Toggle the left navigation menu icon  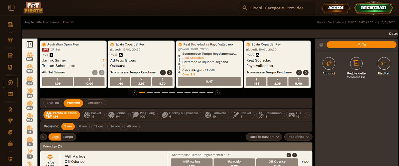point(11,8)
